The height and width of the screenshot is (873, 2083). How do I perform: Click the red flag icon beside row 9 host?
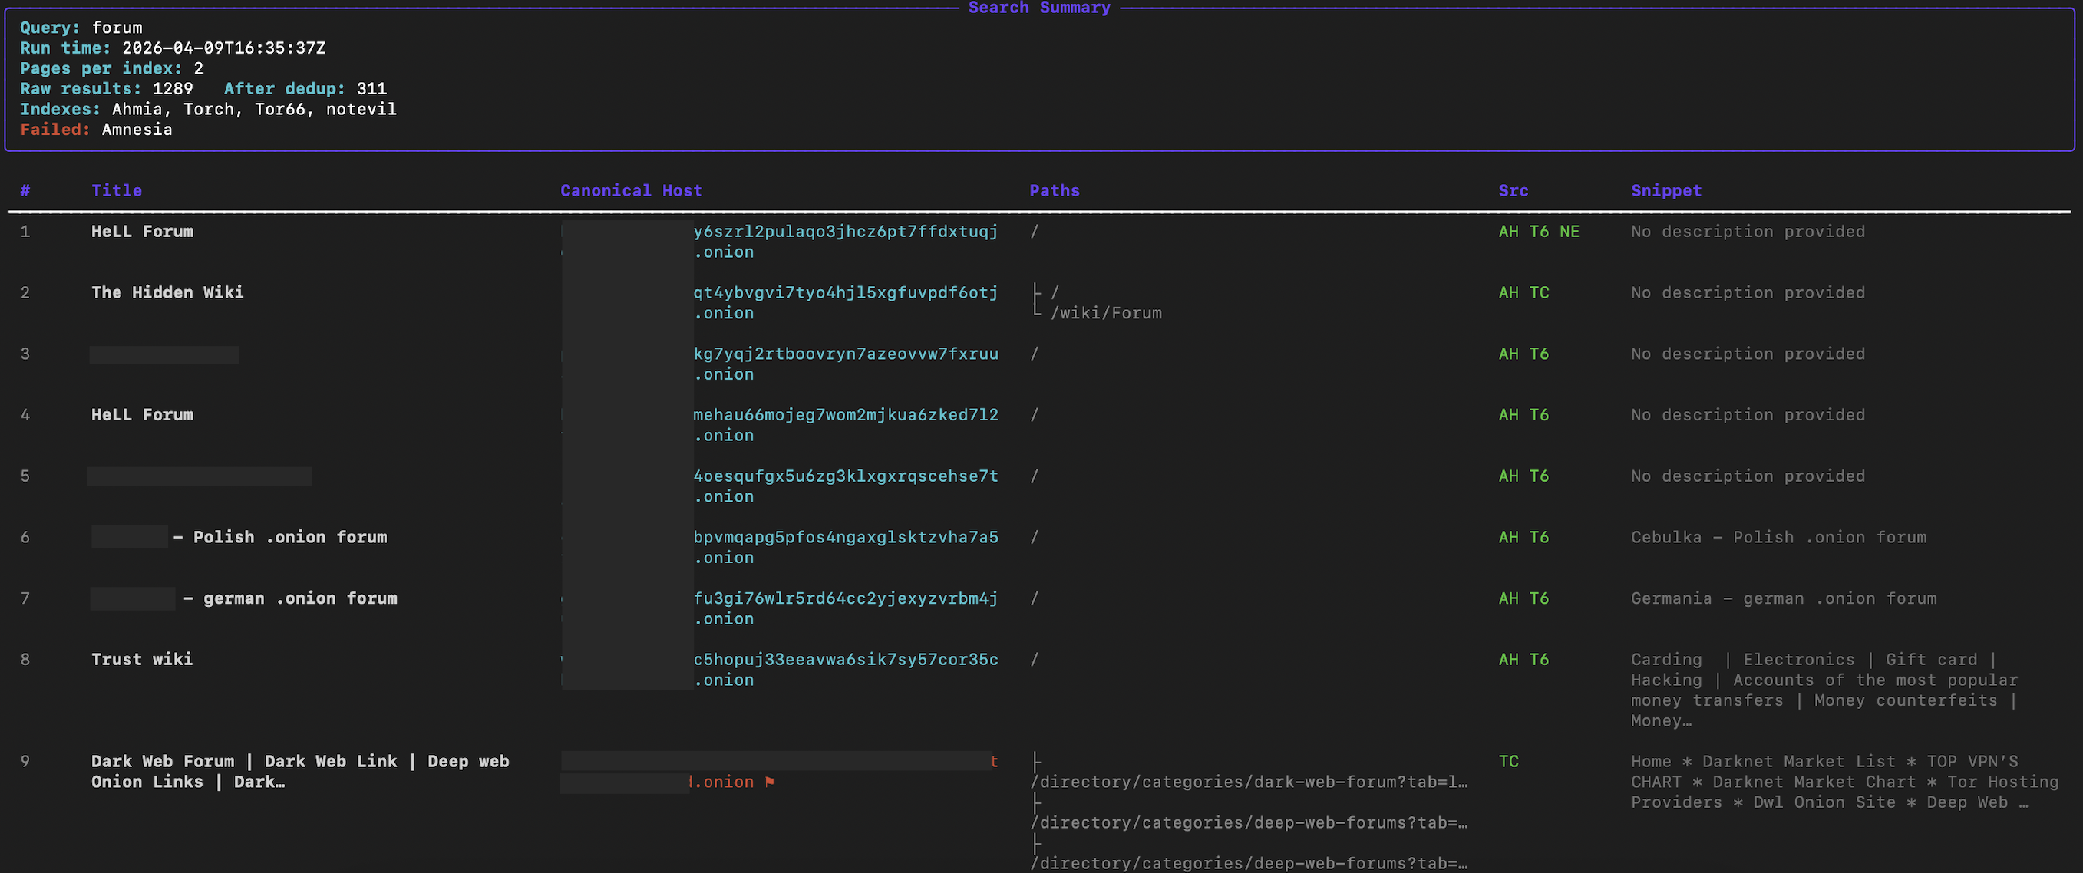(769, 782)
